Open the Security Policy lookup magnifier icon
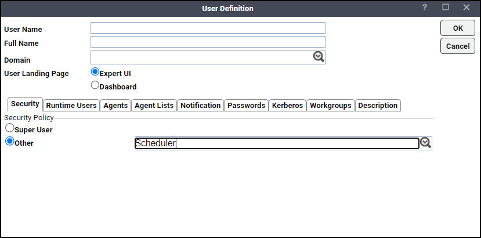 [x=425, y=143]
